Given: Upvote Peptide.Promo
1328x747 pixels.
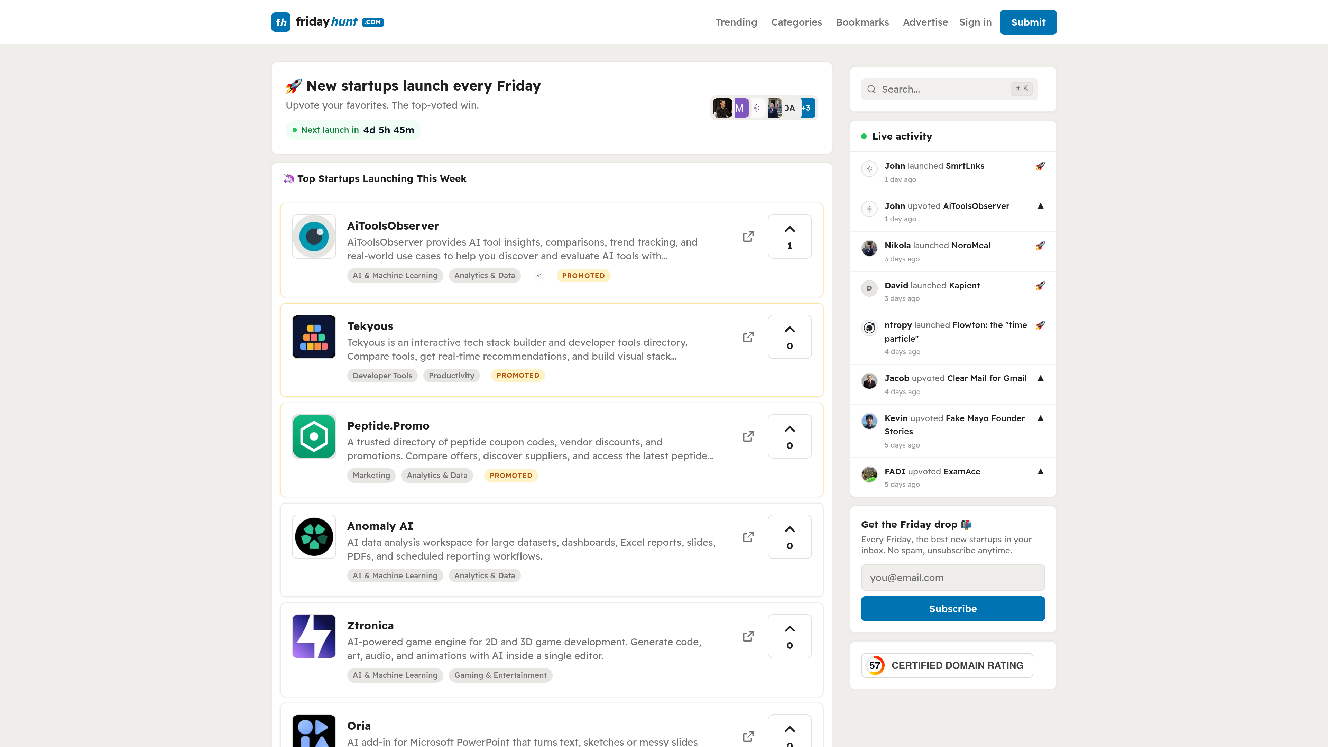Looking at the screenshot, I should 790,437.
